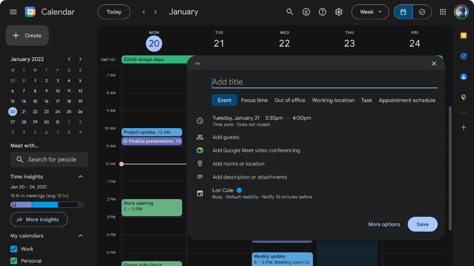474x266 pixels.
Task: Switch to Tasks view toggle
Action: coord(422,11)
